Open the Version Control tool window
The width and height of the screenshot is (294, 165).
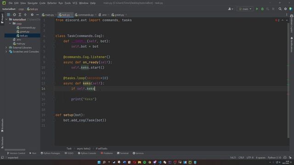click(x=16, y=153)
